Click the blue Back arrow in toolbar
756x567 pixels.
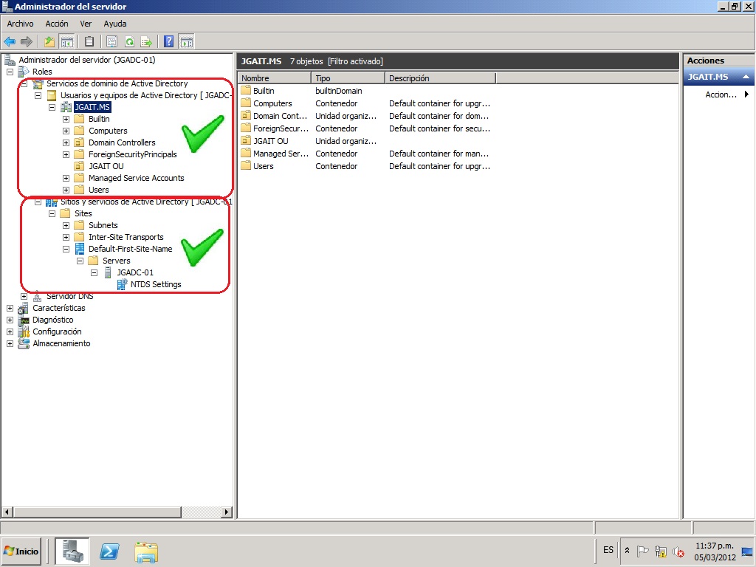10,42
